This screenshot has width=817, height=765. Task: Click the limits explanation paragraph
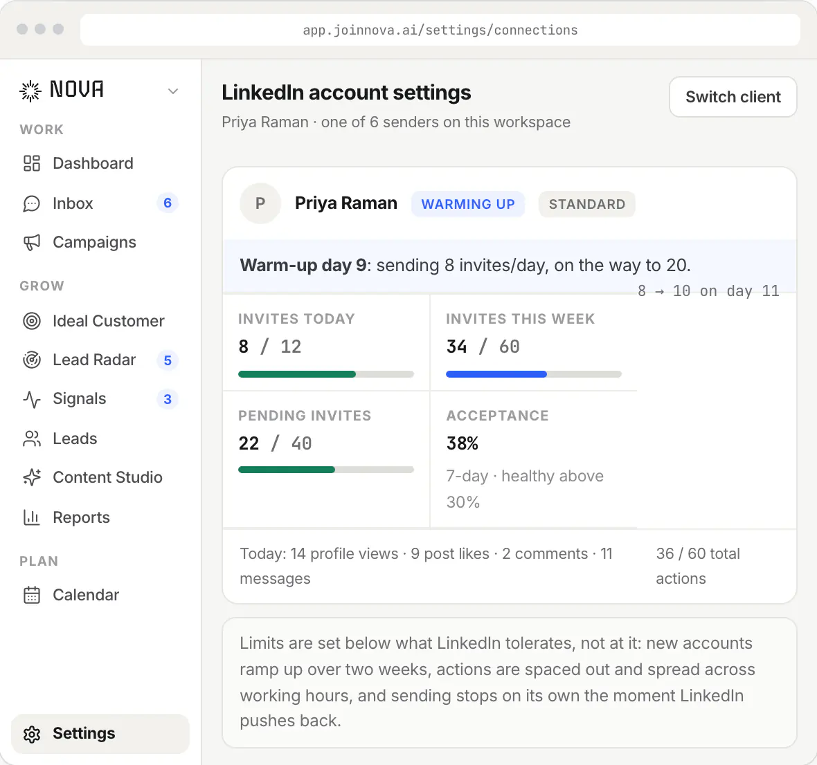pyautogui.click(x=498, y=682)
